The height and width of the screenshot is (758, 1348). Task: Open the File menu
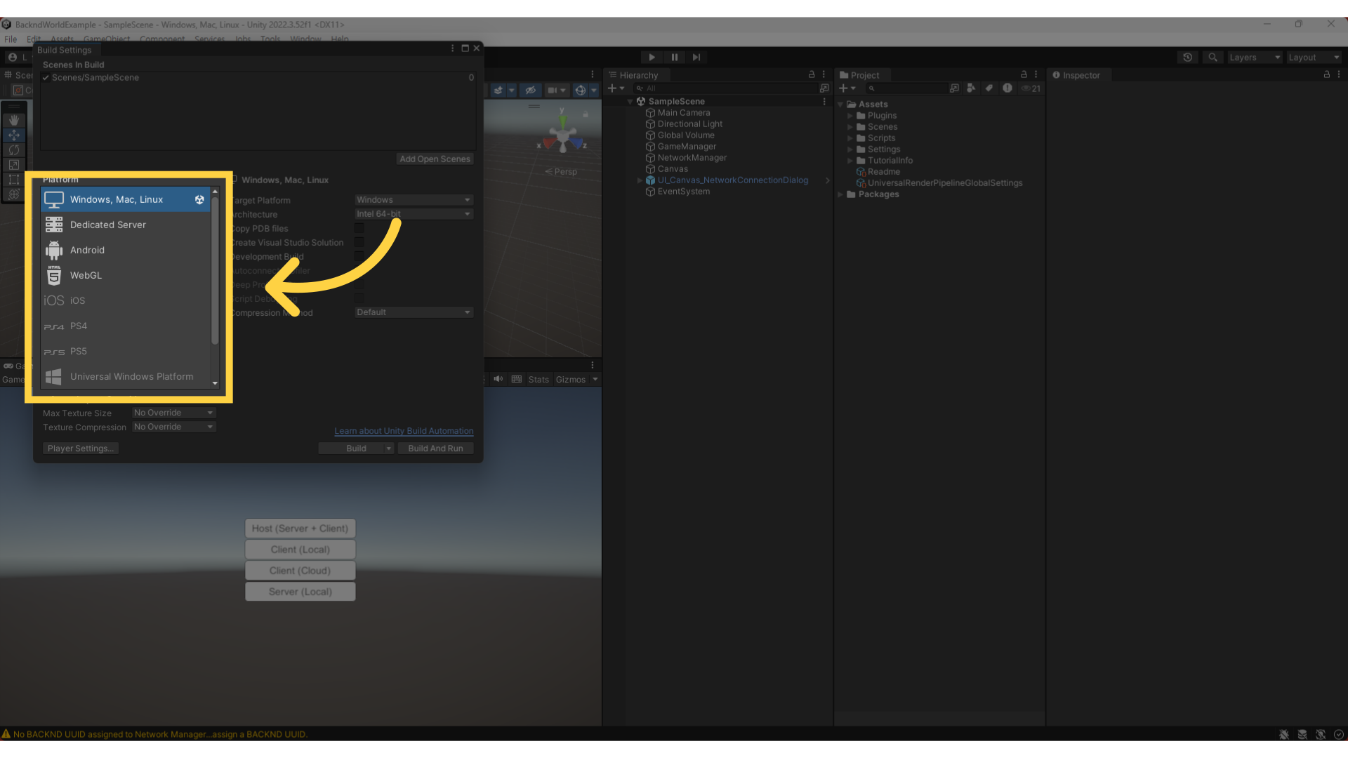[11, 39]
